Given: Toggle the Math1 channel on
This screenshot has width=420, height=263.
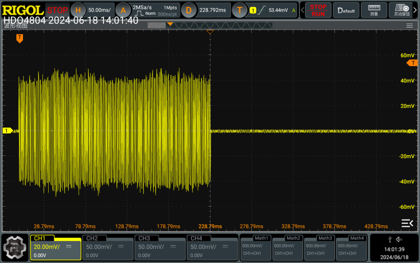Looking at the screenshot, I should 255,248.
